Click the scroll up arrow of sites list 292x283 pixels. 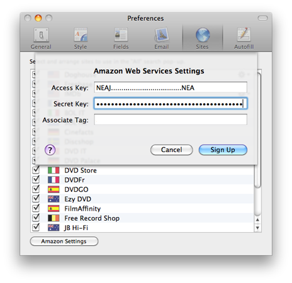click(x=257, y=220)
